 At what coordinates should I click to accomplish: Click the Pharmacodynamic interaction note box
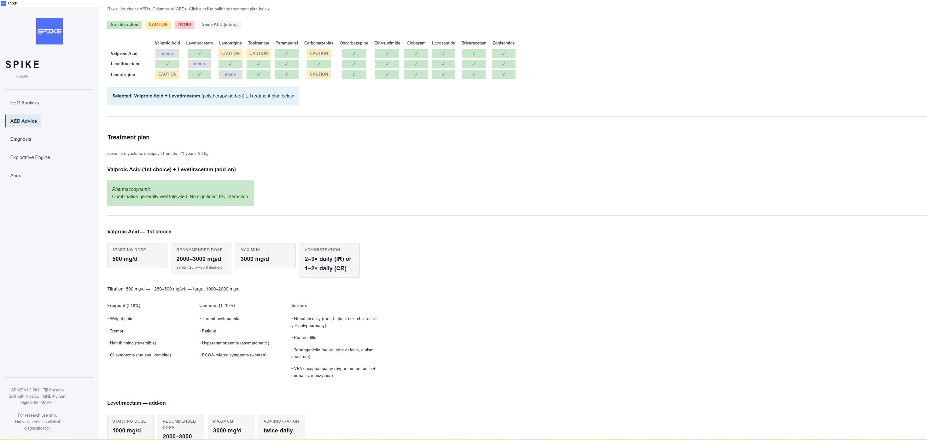[x=181, y=193]
